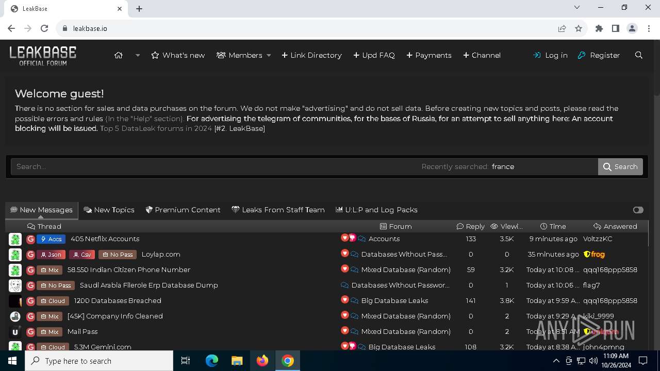Click the Accs tag on Netflix thread

51,239
